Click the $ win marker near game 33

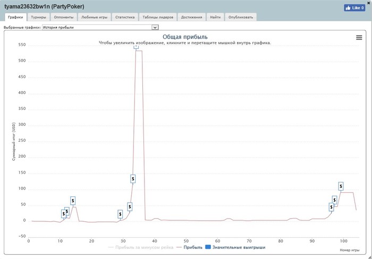(133, 179)
